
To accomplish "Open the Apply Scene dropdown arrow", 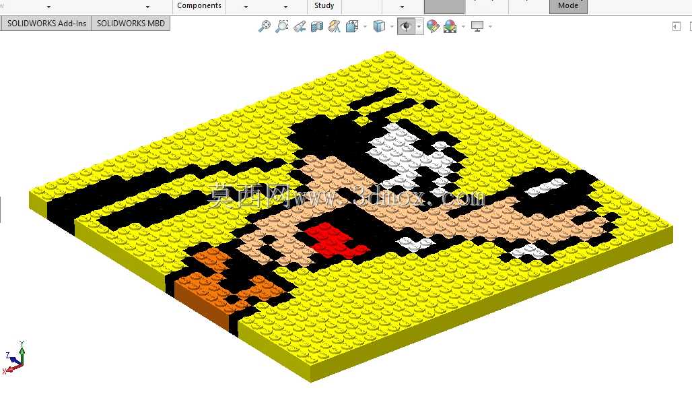I will pyautogui.click(x=463, y=26).
